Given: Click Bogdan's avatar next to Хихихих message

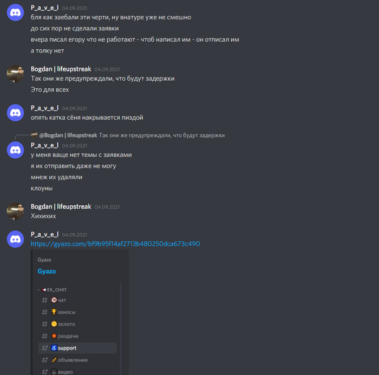Looking at the screenshot, I should 15,211.
